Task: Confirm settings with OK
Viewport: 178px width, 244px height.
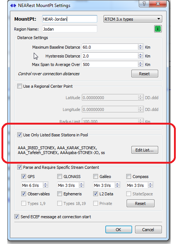Action: 119,230
